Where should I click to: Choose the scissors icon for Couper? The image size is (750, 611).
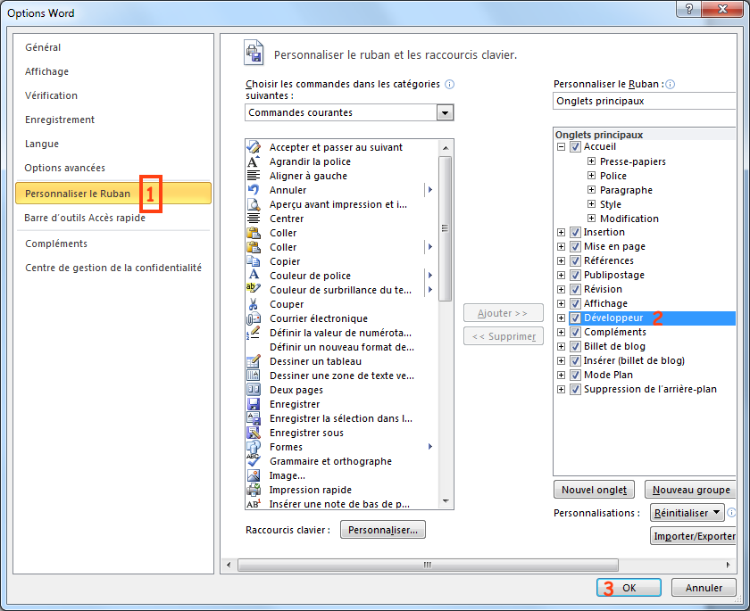tap(254, 304)
